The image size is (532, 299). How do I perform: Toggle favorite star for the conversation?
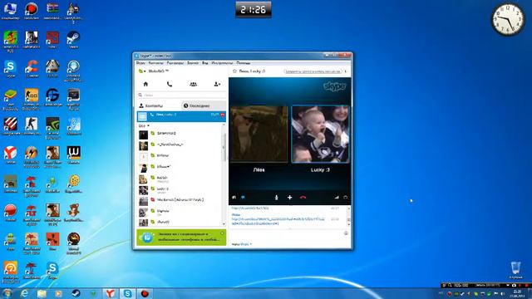234,71
